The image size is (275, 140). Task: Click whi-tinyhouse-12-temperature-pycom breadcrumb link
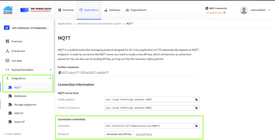tap(99, 23)
